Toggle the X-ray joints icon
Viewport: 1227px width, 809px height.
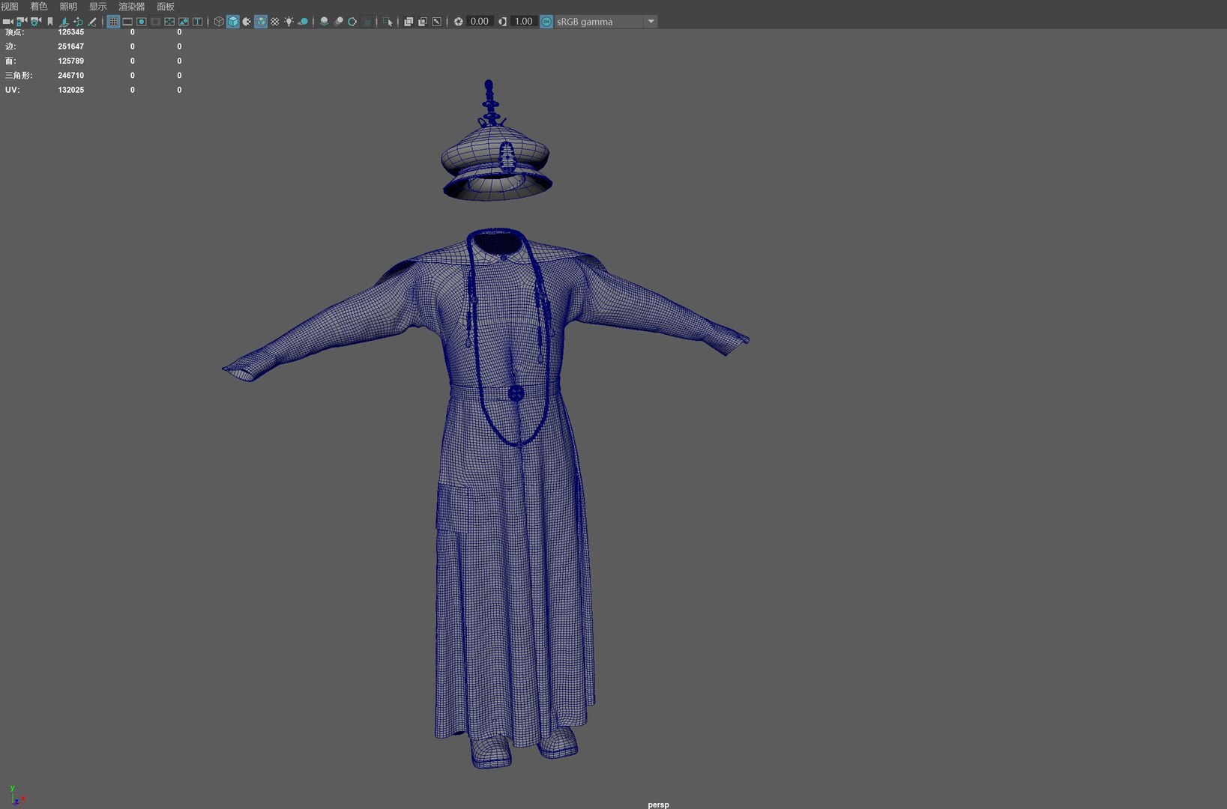point(437,22)
